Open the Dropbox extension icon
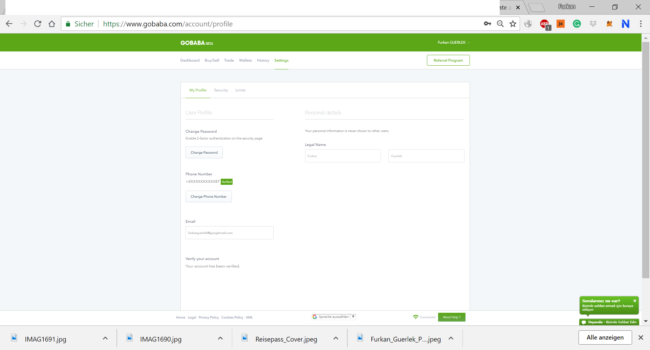The height and width of the screenshot is (350, 650). tap(593, 24)
